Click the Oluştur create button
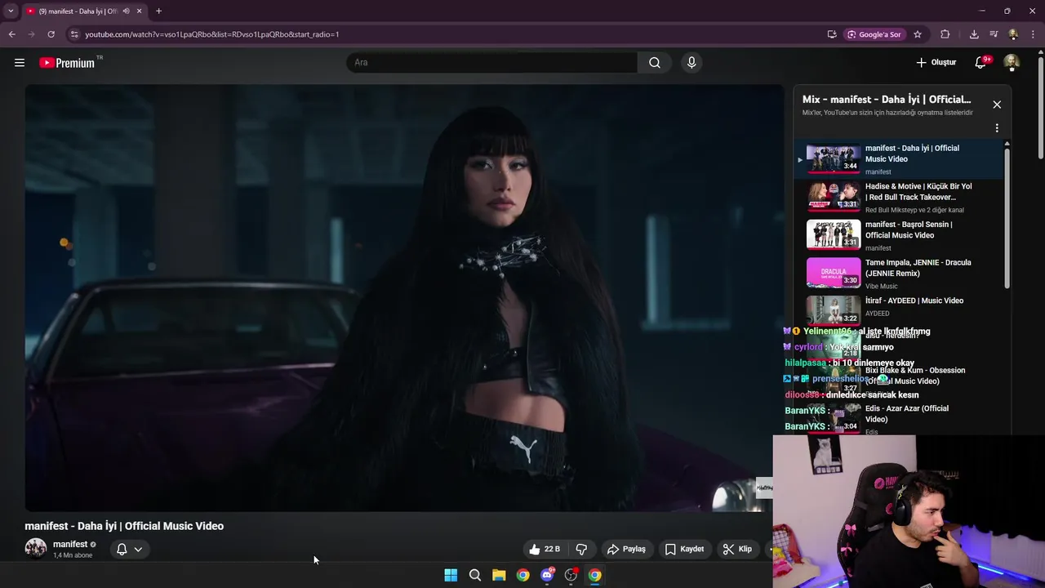The height and width of the screenshot is (588, 1045). pos(936,62)
